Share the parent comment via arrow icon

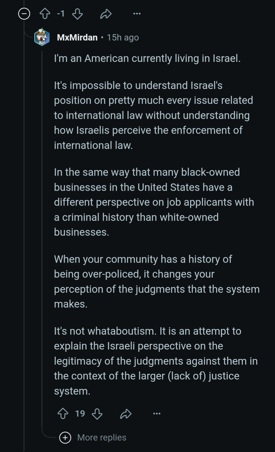coord(106,14)
